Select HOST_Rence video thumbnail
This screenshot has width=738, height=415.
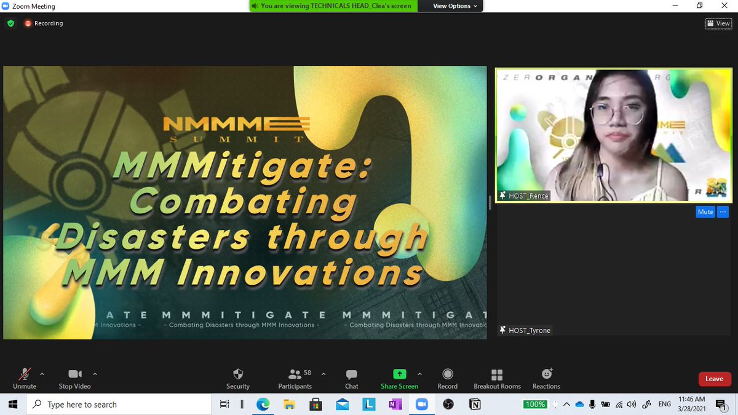(614, 135)
